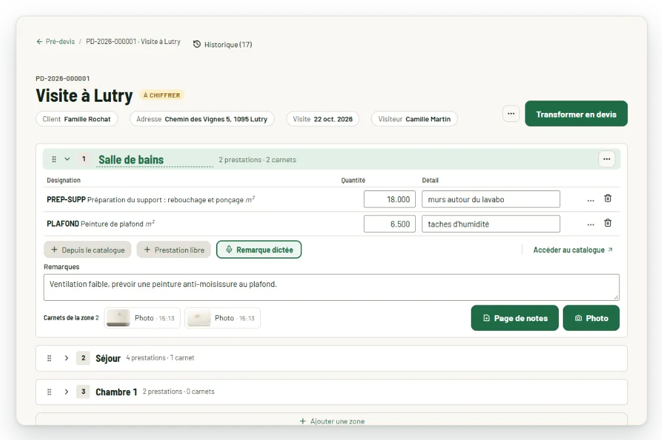Viewport: 662px width, 440px height.
Task: Collapse the Salle de bains zone
Action: tap(67, 159)
